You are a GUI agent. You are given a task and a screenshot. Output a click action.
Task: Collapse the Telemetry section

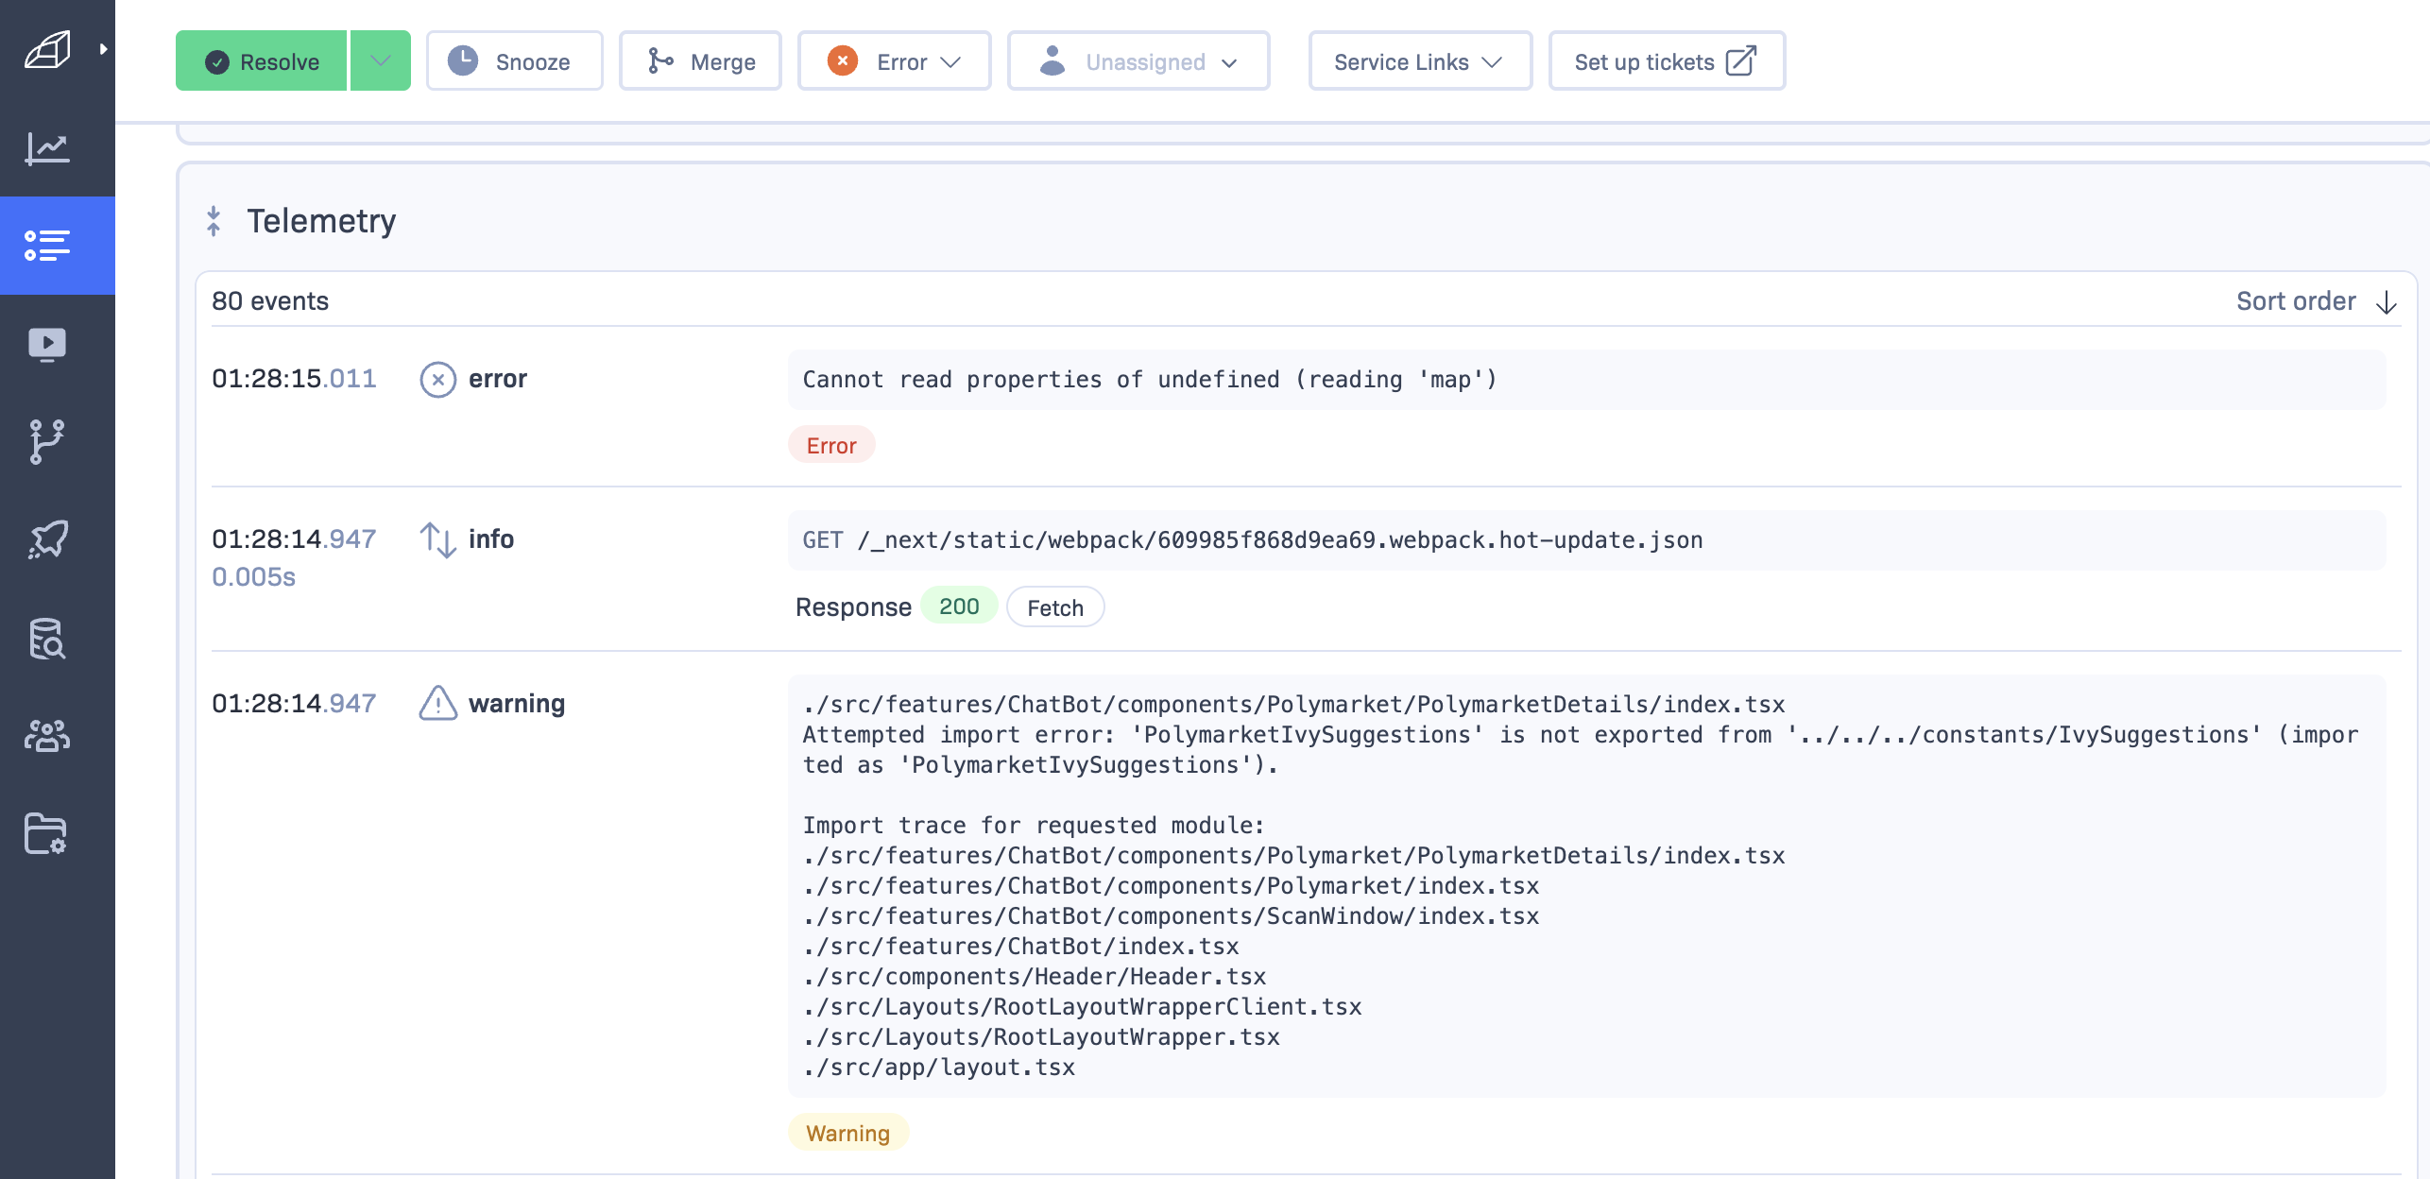[x=214, y=221]
